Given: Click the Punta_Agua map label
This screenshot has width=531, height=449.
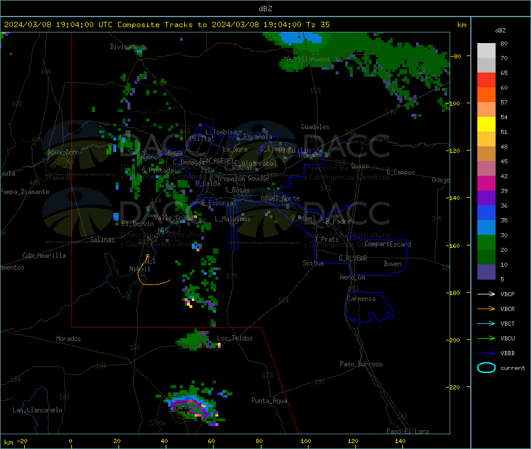Looking at the screenshot, I should [269, 401].
